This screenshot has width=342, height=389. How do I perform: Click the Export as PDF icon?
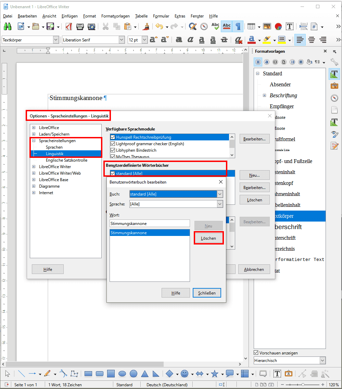point(69,26)
